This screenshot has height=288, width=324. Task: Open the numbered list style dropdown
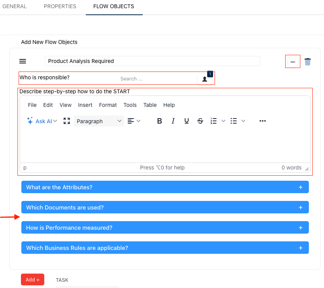point(224,121)
